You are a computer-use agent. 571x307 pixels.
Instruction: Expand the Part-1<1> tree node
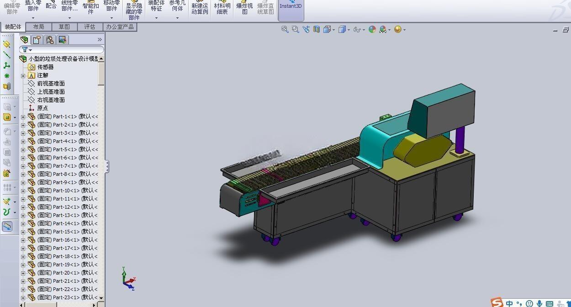click(x=23, y=116)
